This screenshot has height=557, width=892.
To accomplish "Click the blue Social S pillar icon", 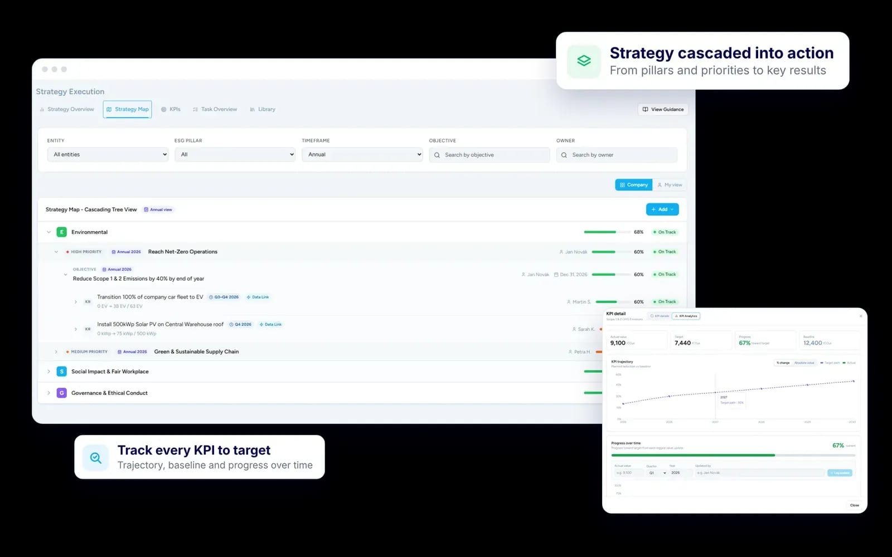I will [x=62, y=372].
